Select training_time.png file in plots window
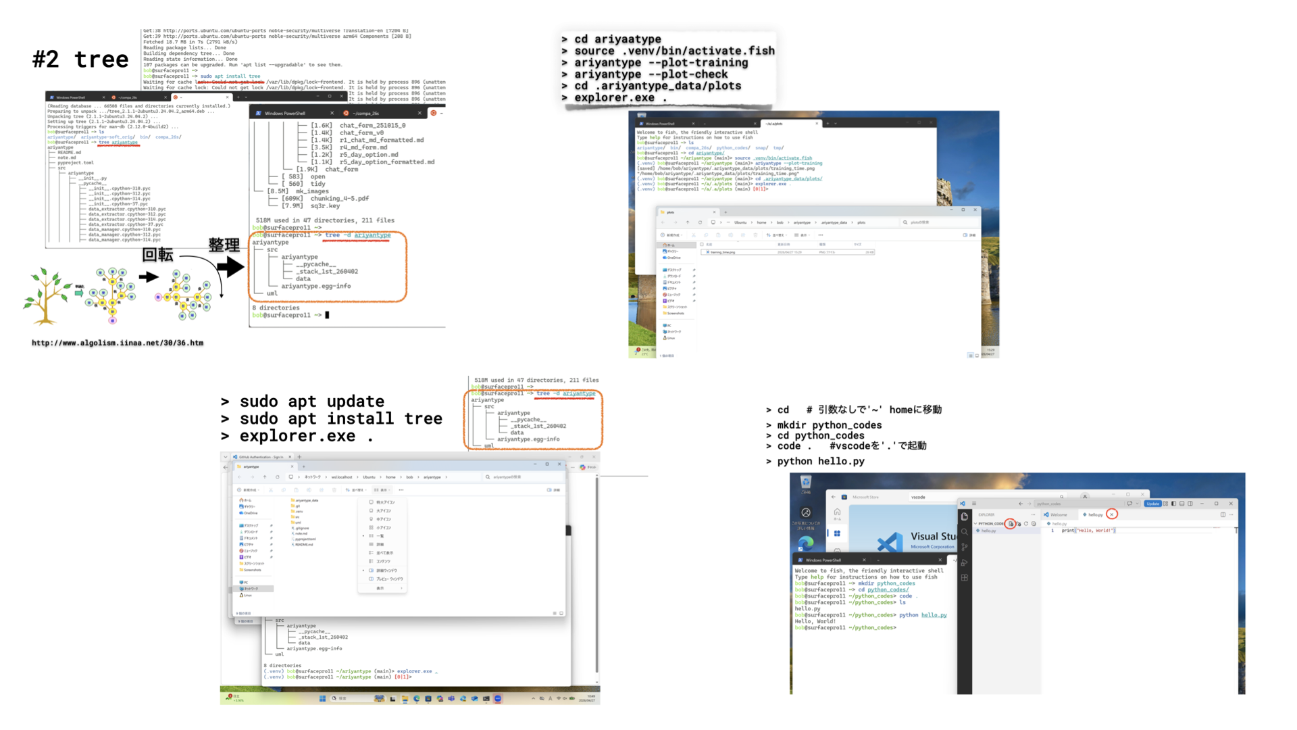 788,252
